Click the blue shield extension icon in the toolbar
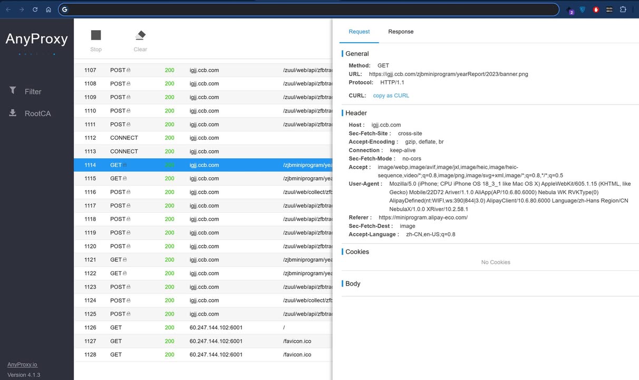The image size is (639, 380). coord(582,9)
